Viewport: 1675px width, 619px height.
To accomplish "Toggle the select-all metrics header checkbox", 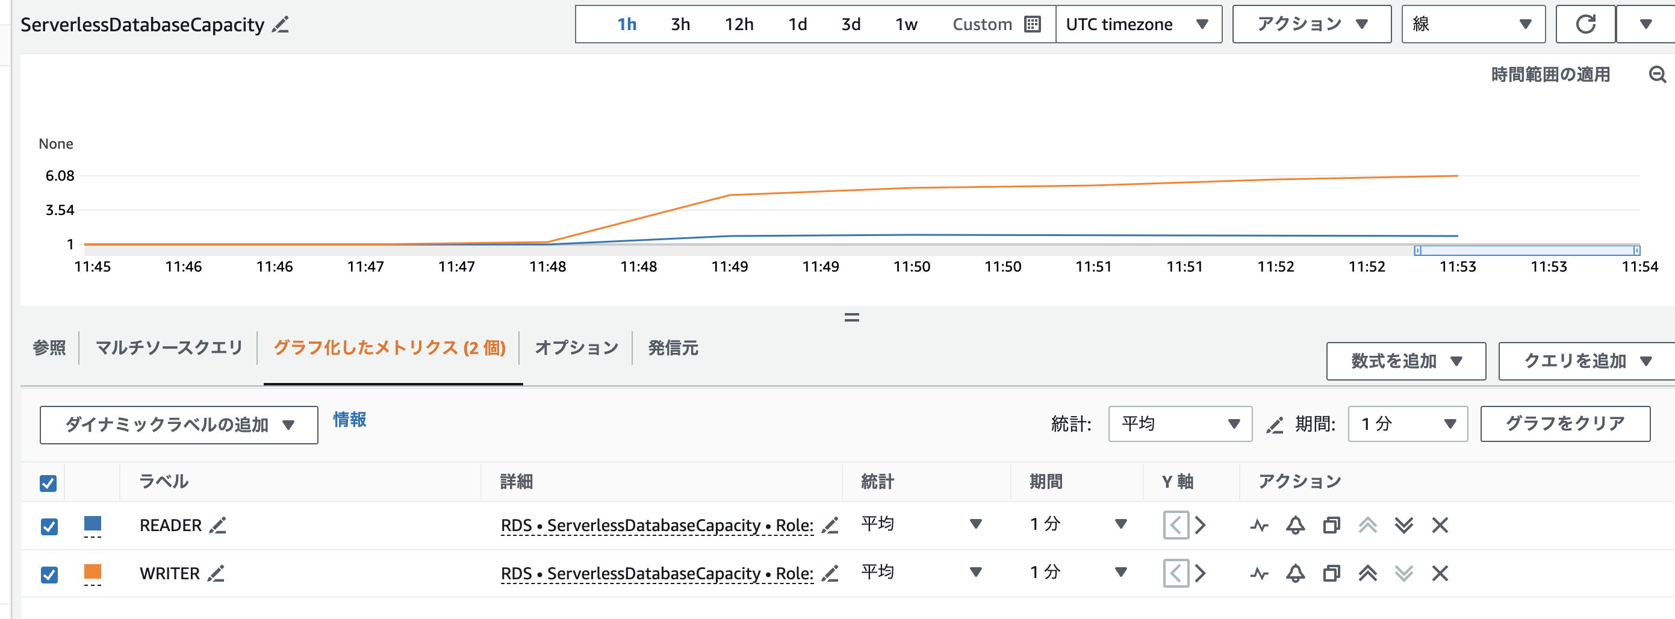I will [48, 483].
